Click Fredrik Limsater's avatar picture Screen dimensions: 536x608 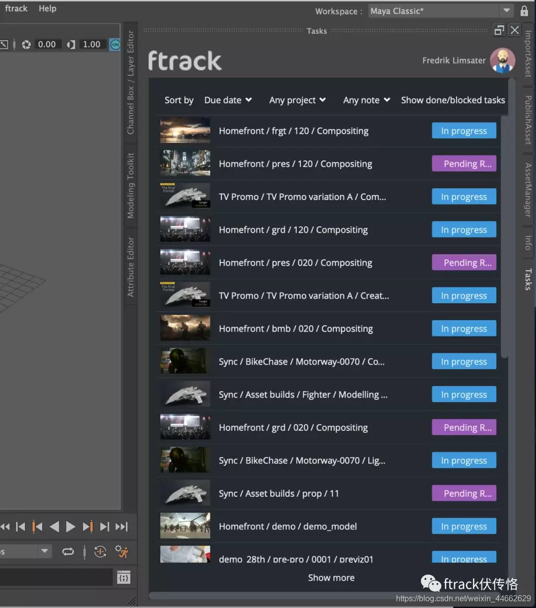(502, 61)
